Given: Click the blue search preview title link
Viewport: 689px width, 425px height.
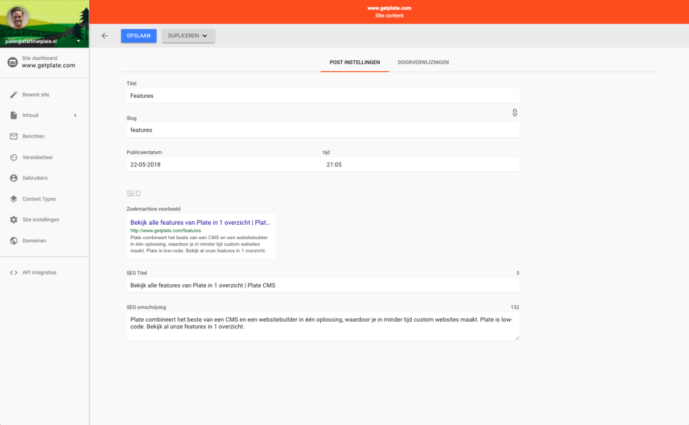Looking at the screenshot, I should (200, 223).
